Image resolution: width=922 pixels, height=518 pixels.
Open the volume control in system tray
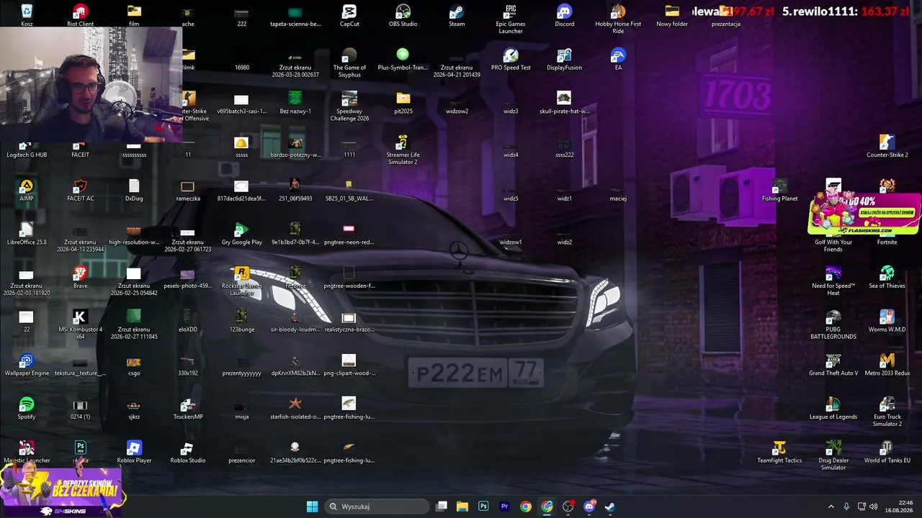click(873, 506)
